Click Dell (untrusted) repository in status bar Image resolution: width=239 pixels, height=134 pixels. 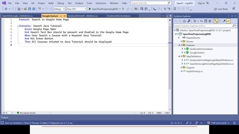point(218,123)
